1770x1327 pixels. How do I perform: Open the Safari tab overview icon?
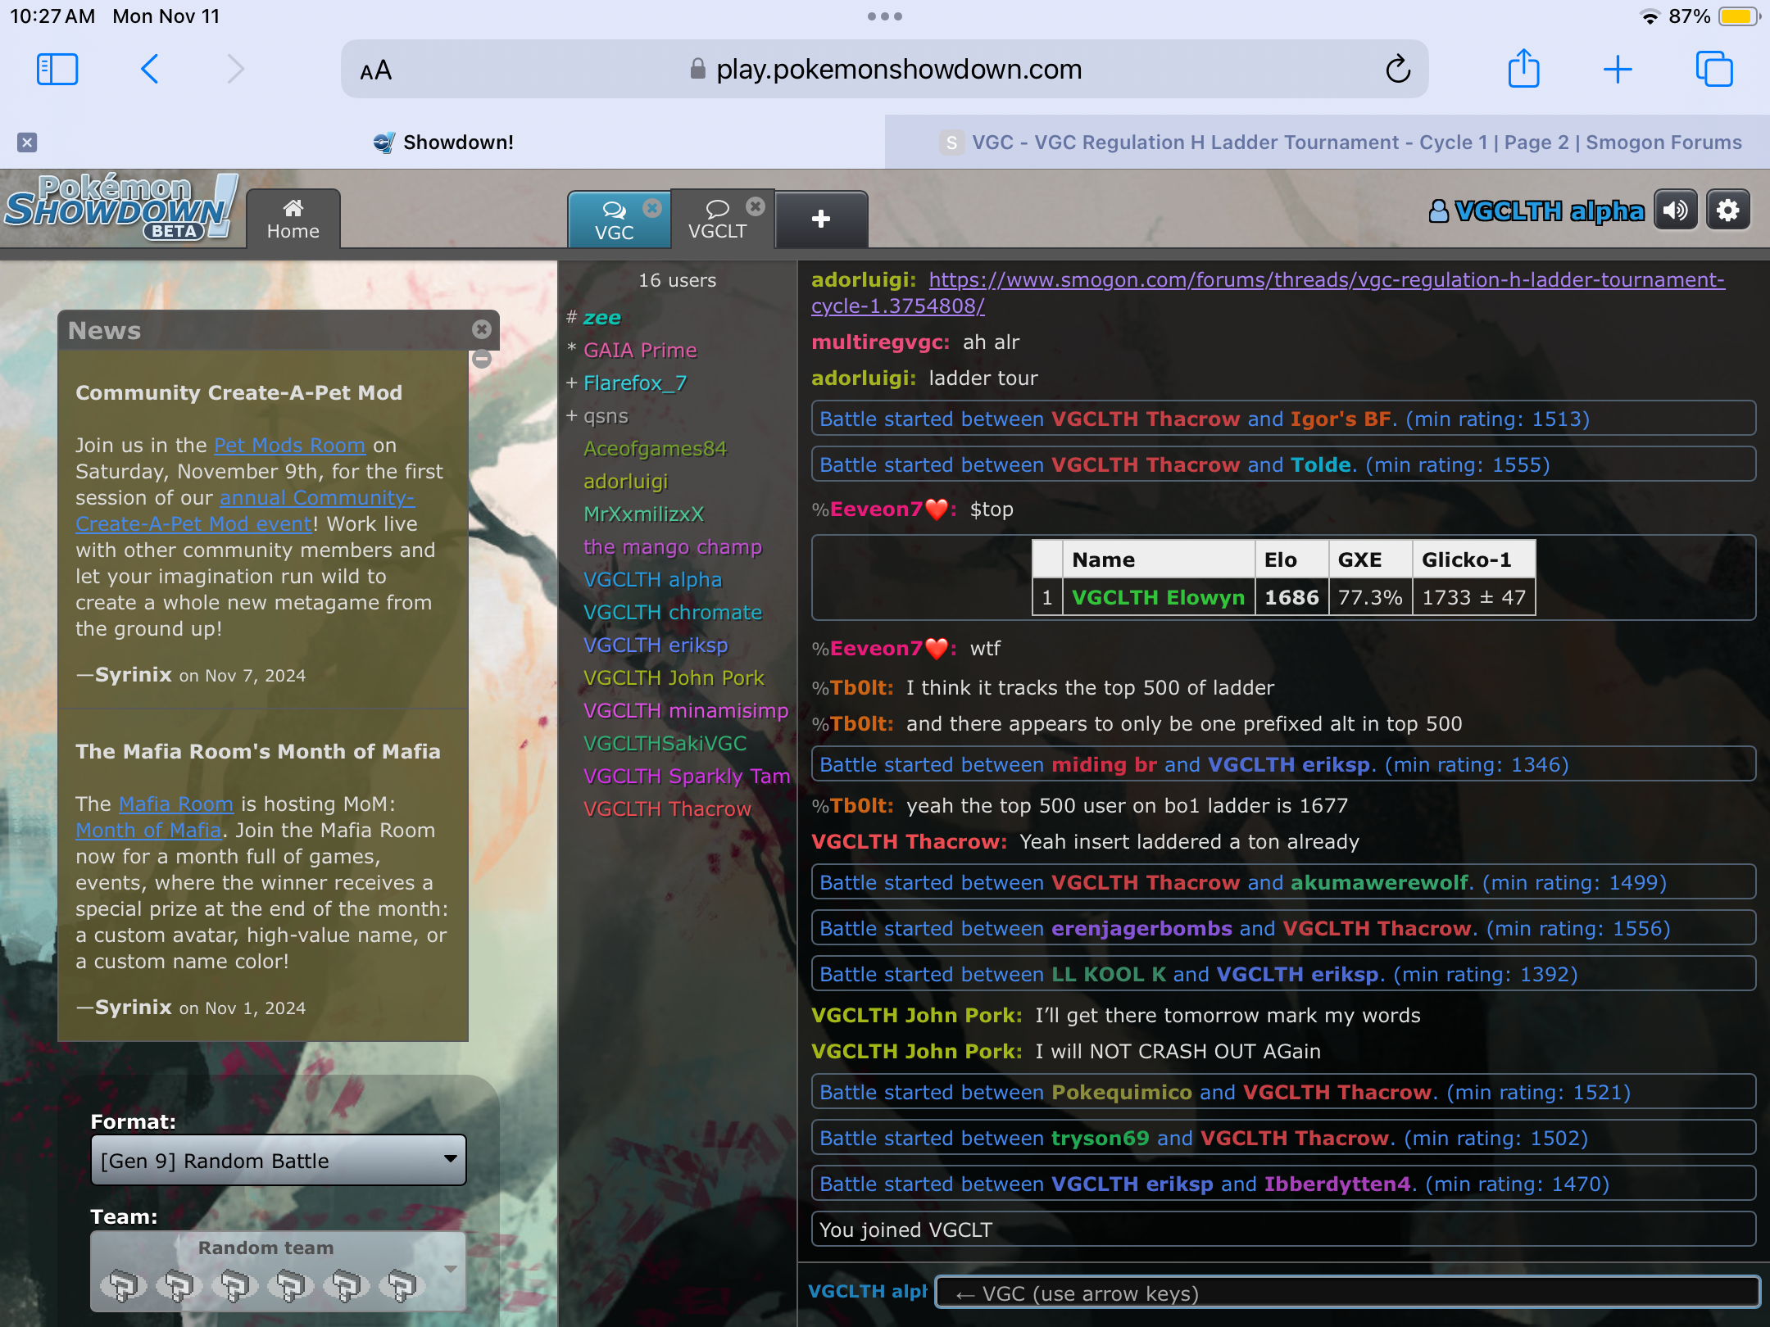[x=1713, y=70]
